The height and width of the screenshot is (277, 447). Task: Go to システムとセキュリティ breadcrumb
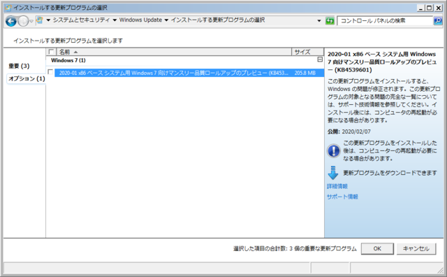[81, 20]
